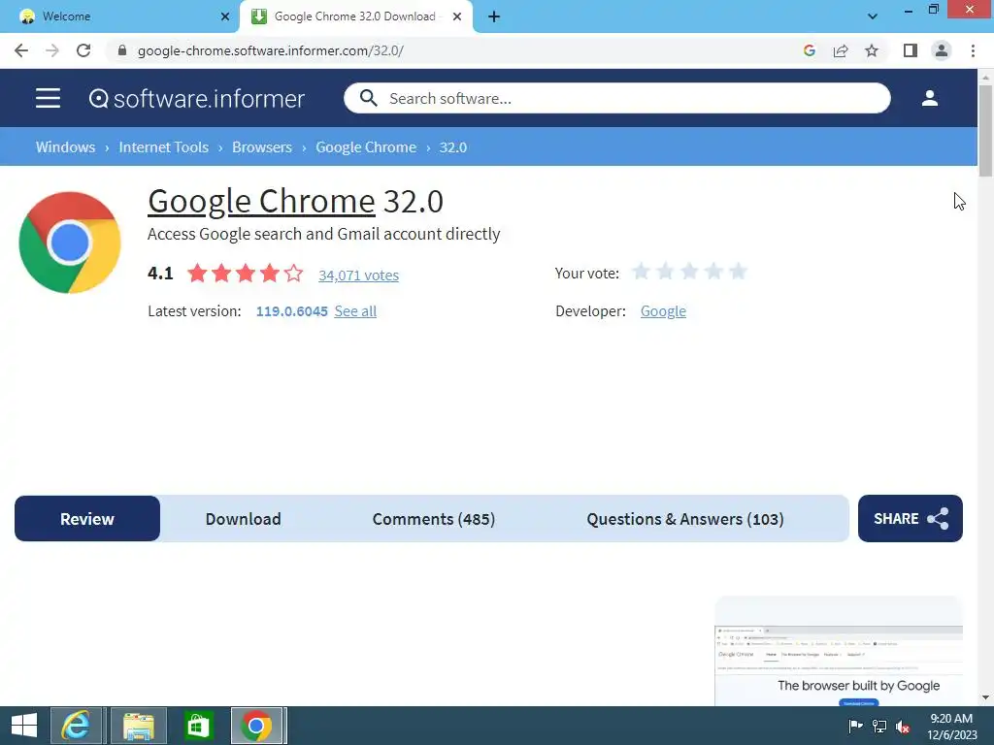View site information padlock icon
This screenshot has width=994, height=745.
(122, 50)
